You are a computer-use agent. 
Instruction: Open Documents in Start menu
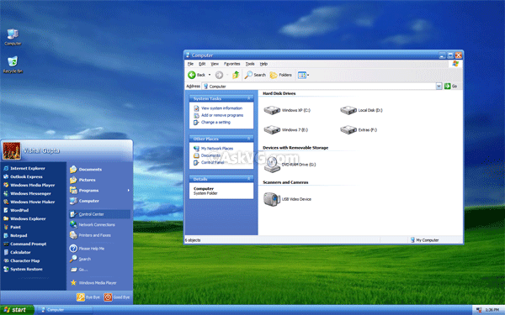[x=86, y=170]
